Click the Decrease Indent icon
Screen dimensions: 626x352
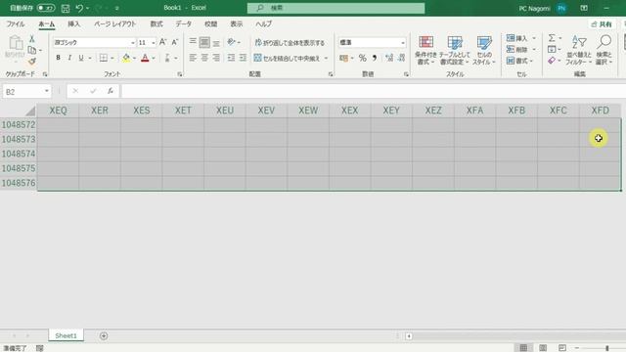pyautogui.click(x=231, y=59)
